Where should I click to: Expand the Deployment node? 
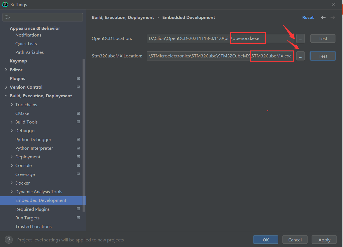click(x=12, y=157)
